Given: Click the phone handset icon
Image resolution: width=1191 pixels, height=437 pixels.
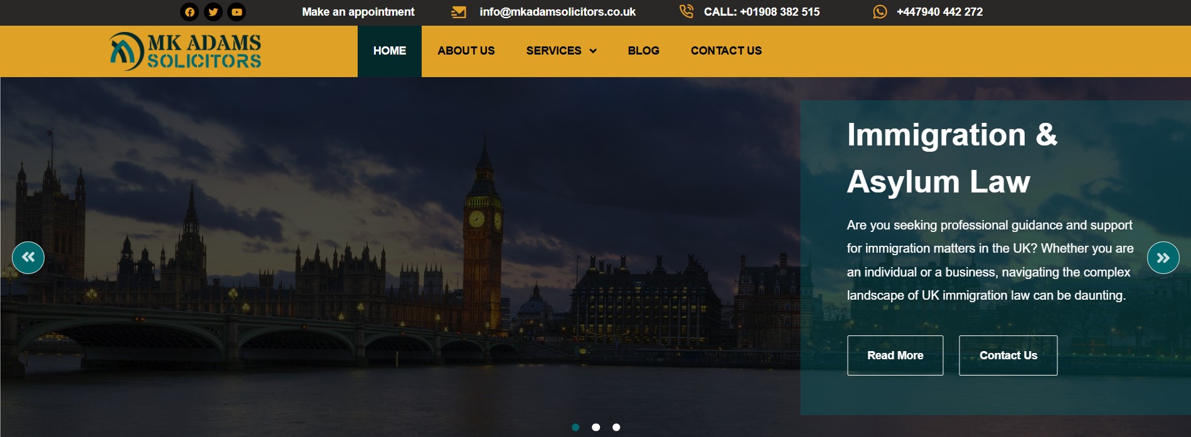Looking at the screenshot, I should tap(686, 11).
